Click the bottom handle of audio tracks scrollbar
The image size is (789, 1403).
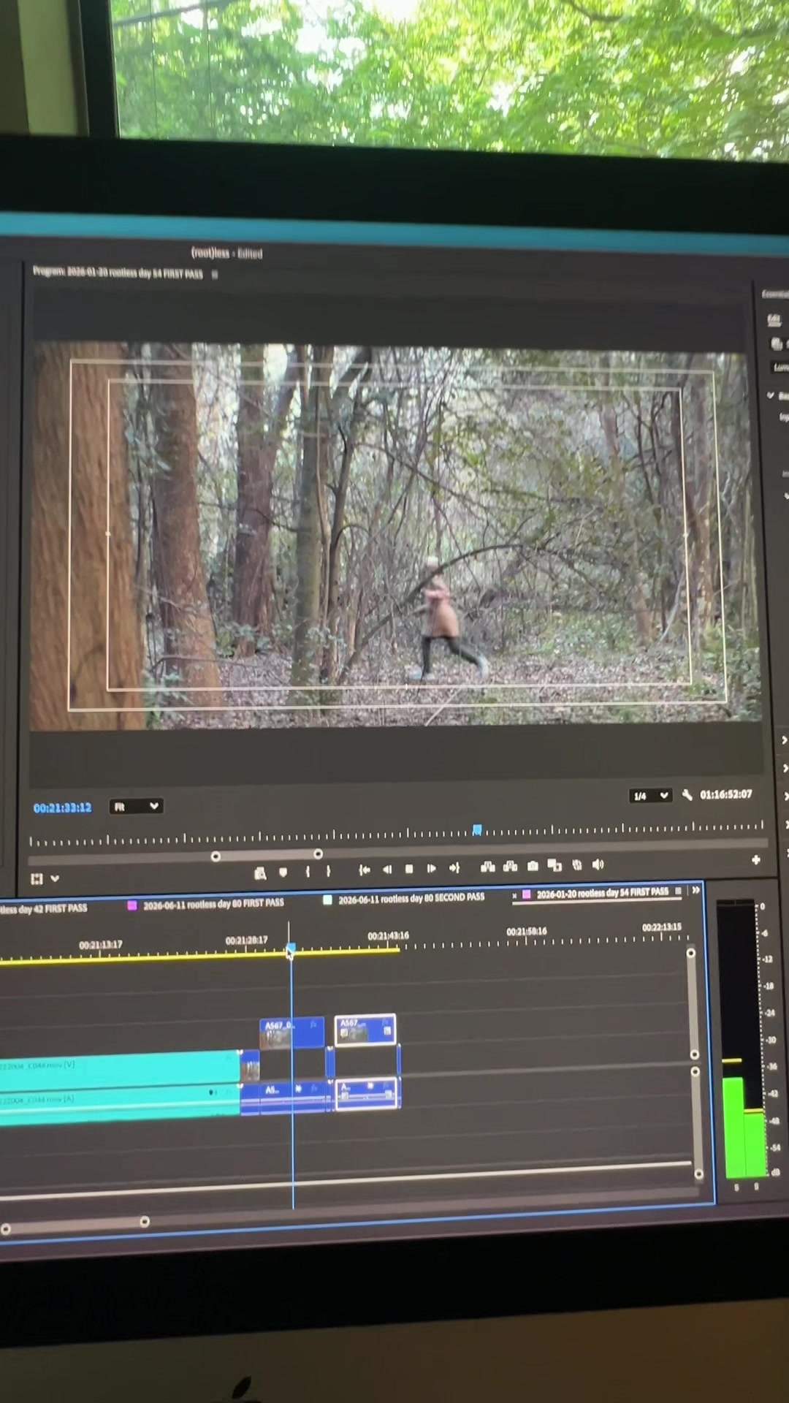[698, 1174]
